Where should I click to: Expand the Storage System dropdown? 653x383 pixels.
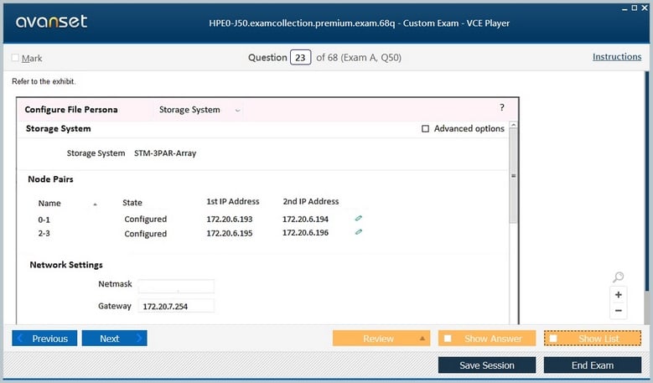(x=237, y=111)
